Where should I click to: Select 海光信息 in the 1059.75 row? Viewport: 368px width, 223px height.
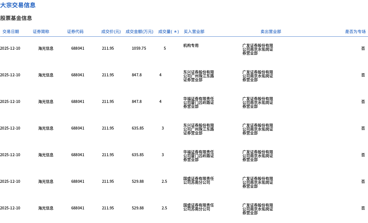tap(46, 48)
